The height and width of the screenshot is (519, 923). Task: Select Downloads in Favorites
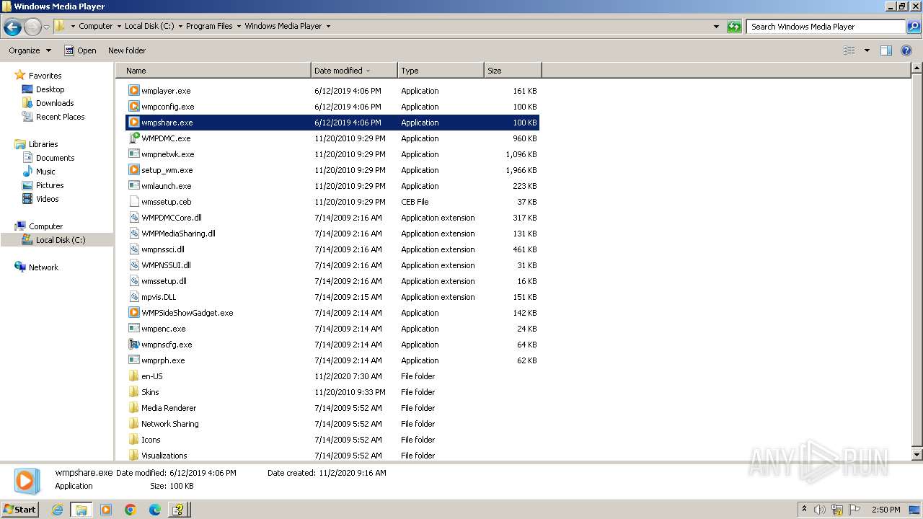55,103
